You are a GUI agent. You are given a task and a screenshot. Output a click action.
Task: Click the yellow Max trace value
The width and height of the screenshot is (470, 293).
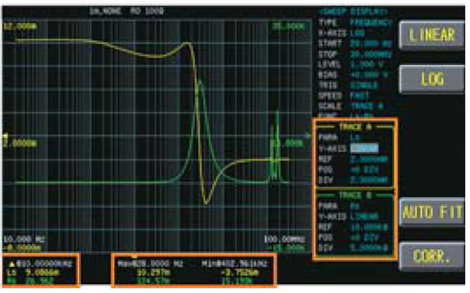pos(153,273)
